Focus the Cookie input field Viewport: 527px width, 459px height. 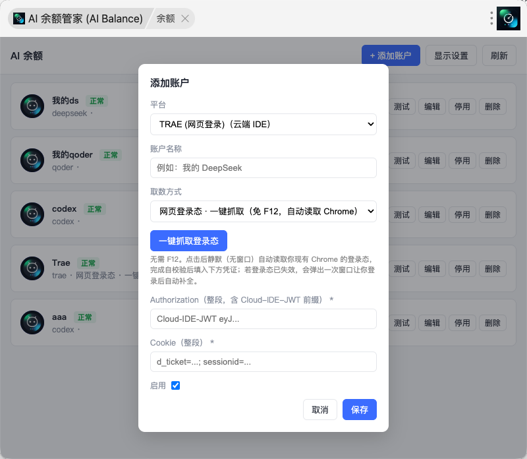click(263, 362)
